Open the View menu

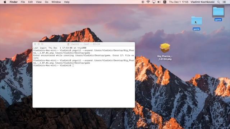(39, 2)
